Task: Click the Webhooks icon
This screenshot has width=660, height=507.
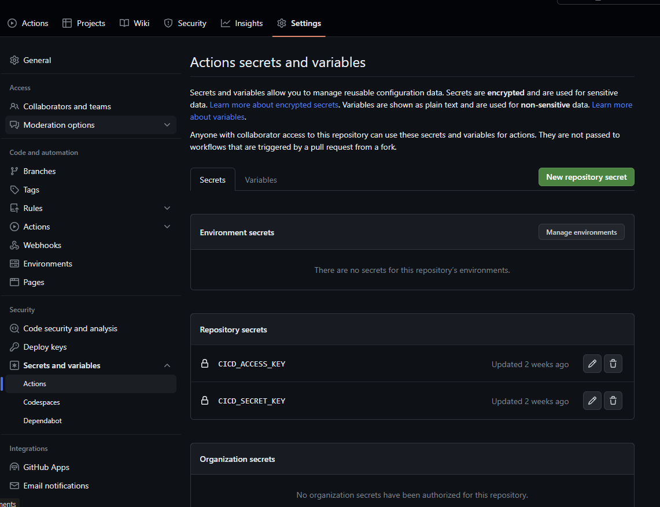Action: click(14, 245)
